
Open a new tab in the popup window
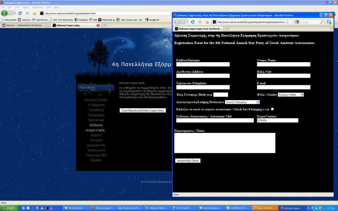coord(227,29)
